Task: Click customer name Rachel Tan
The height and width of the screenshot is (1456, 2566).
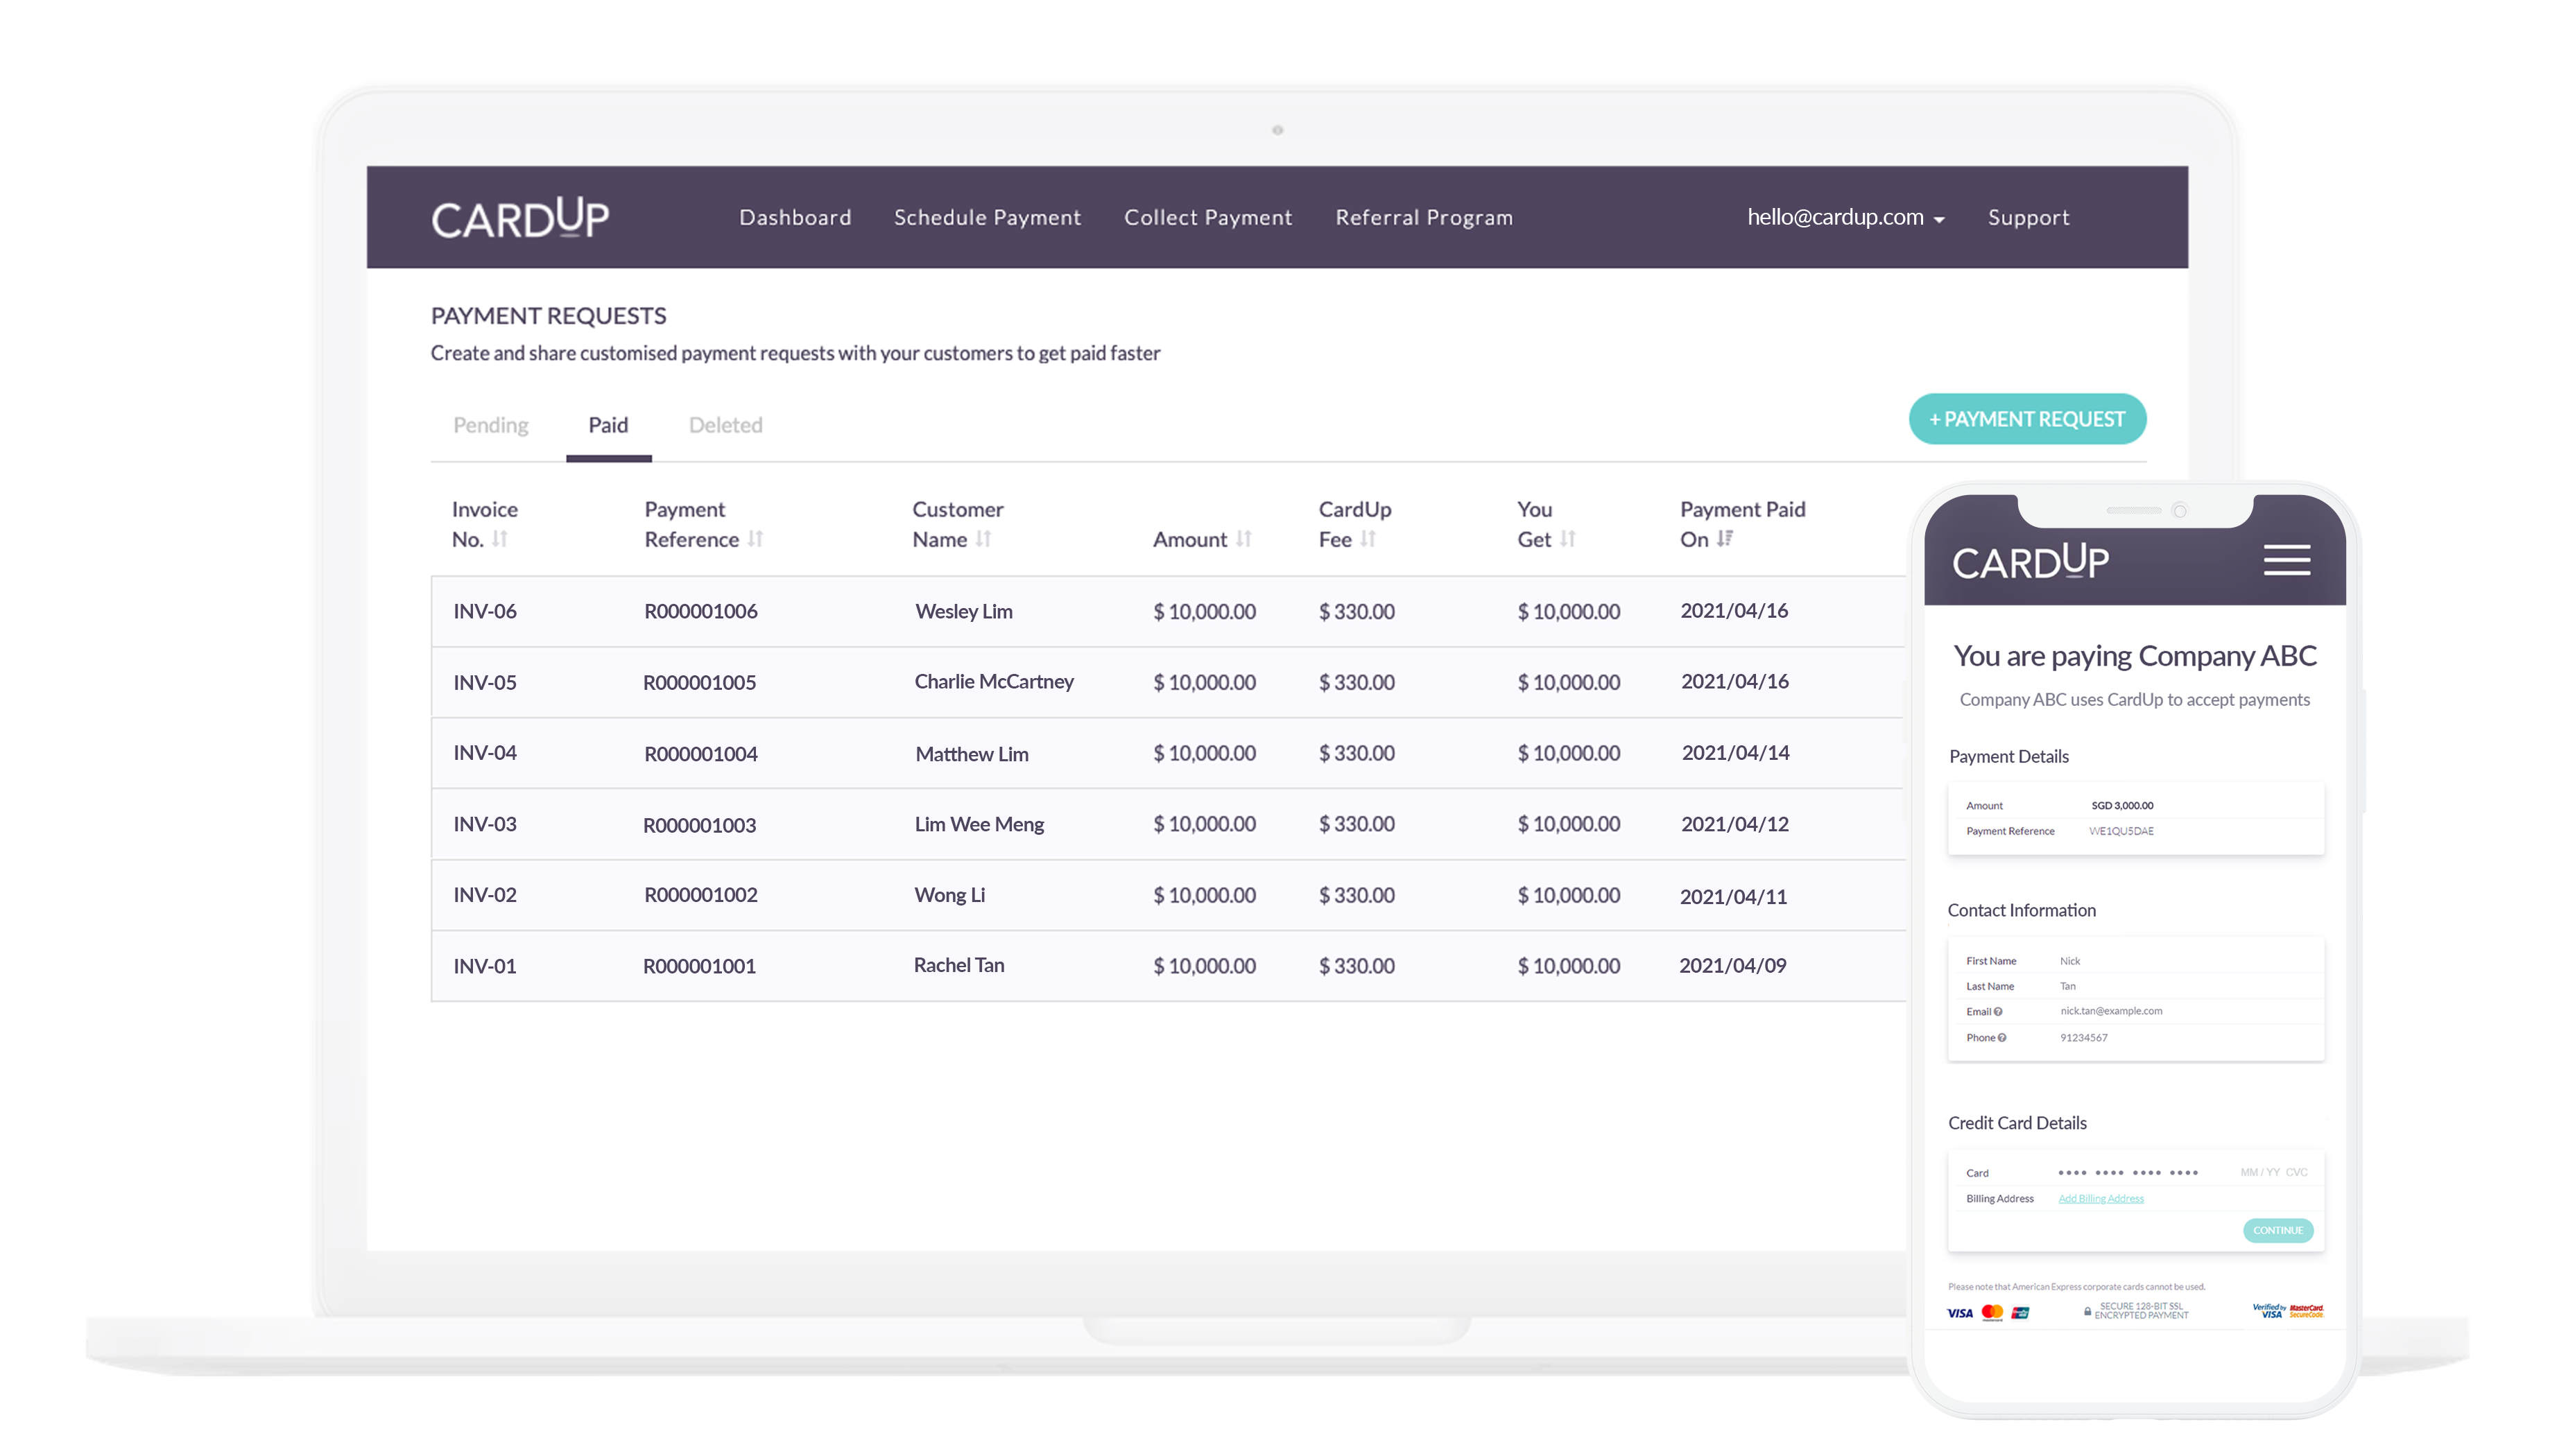Action: [x=958, y=965]
